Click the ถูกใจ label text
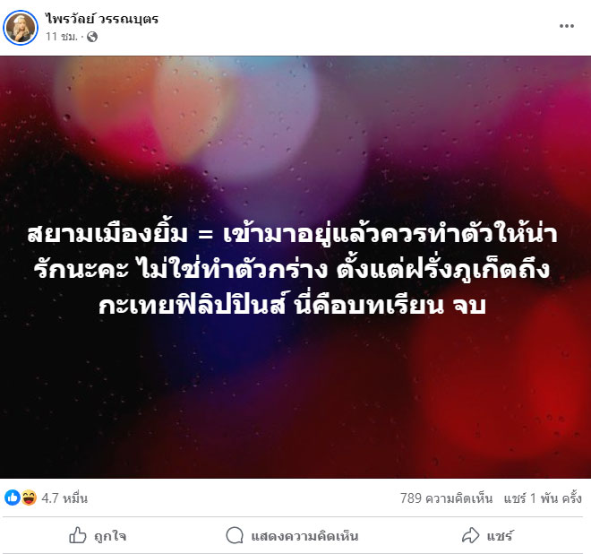591x554 pixels. click(110, 536)
